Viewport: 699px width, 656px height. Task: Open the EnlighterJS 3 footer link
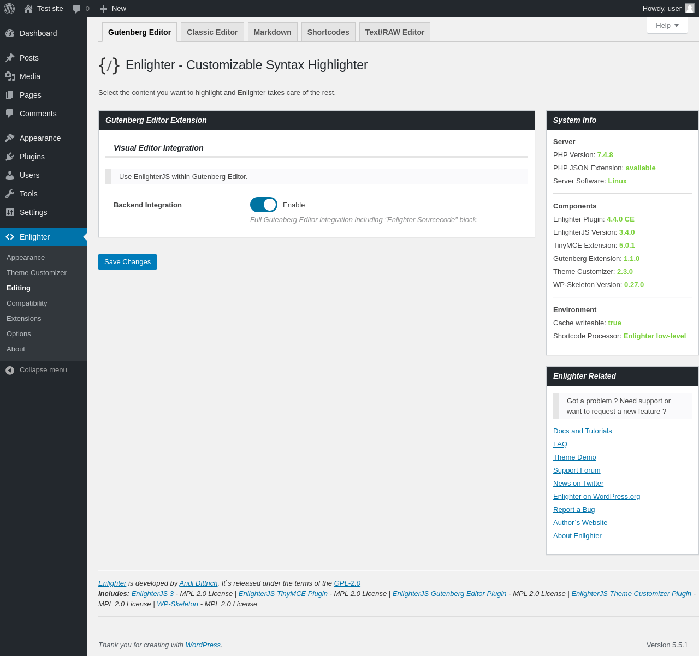[x=152, y=594]
